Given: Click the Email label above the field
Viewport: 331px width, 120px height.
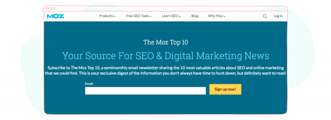Looking at the screenshot, I should [x=89, y=84].
